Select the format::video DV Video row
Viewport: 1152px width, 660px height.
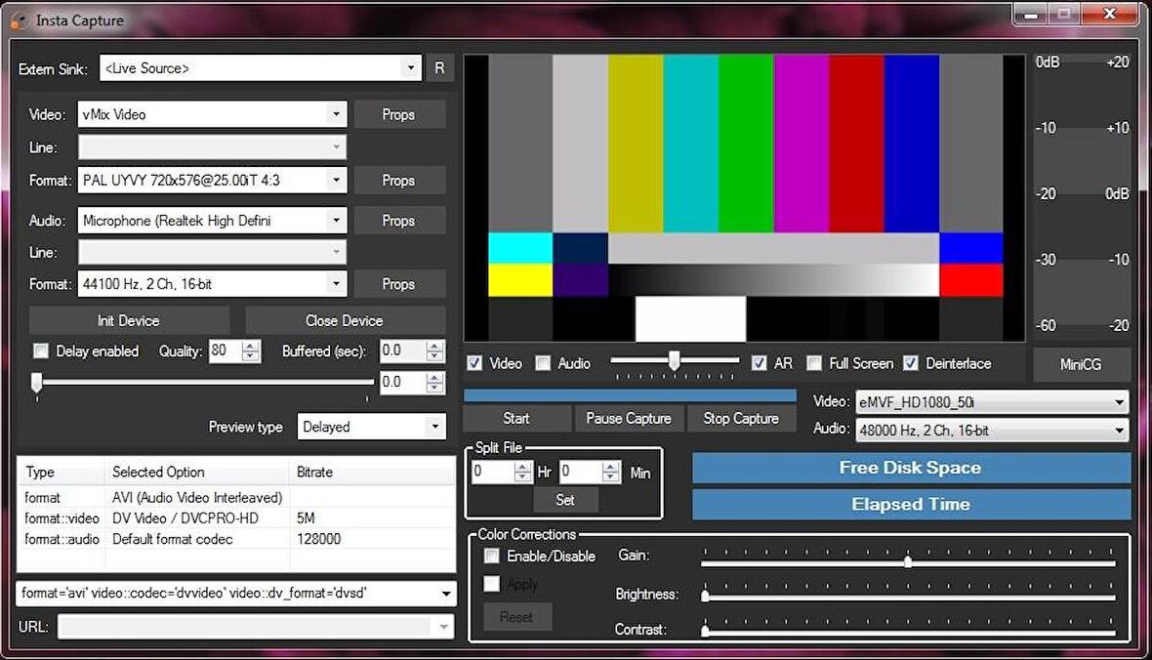(x=236, y=518)
